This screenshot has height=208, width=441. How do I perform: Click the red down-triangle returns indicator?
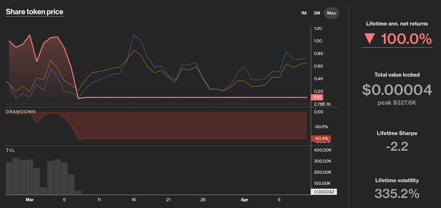click(x=370, y=39)
